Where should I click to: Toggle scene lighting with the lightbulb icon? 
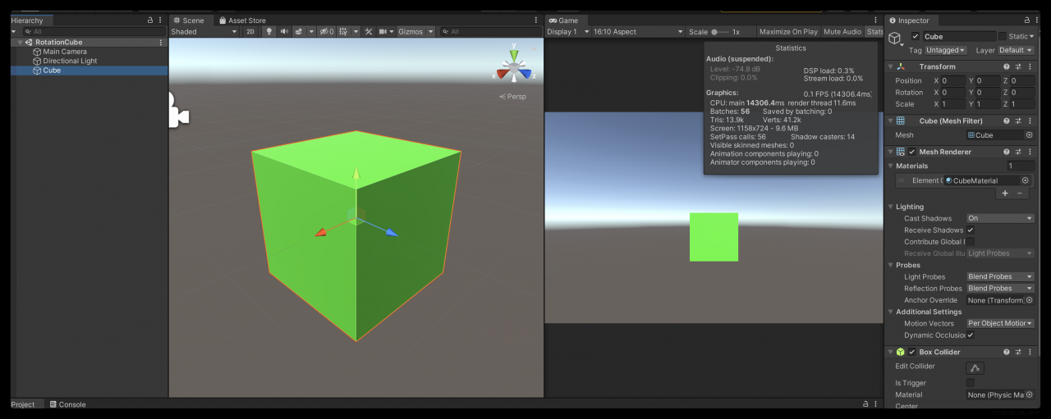pyautogui.click(x=268, y=32)
